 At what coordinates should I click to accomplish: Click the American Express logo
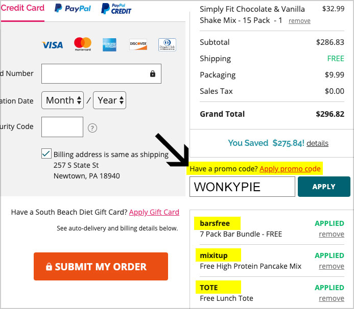[x=109, y=45]
